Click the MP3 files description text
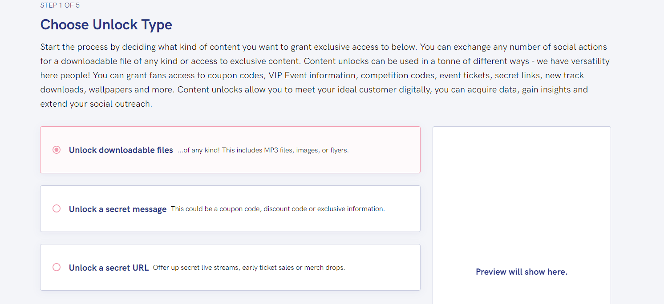This screenshot has height=304, width=664. (264, 150)
